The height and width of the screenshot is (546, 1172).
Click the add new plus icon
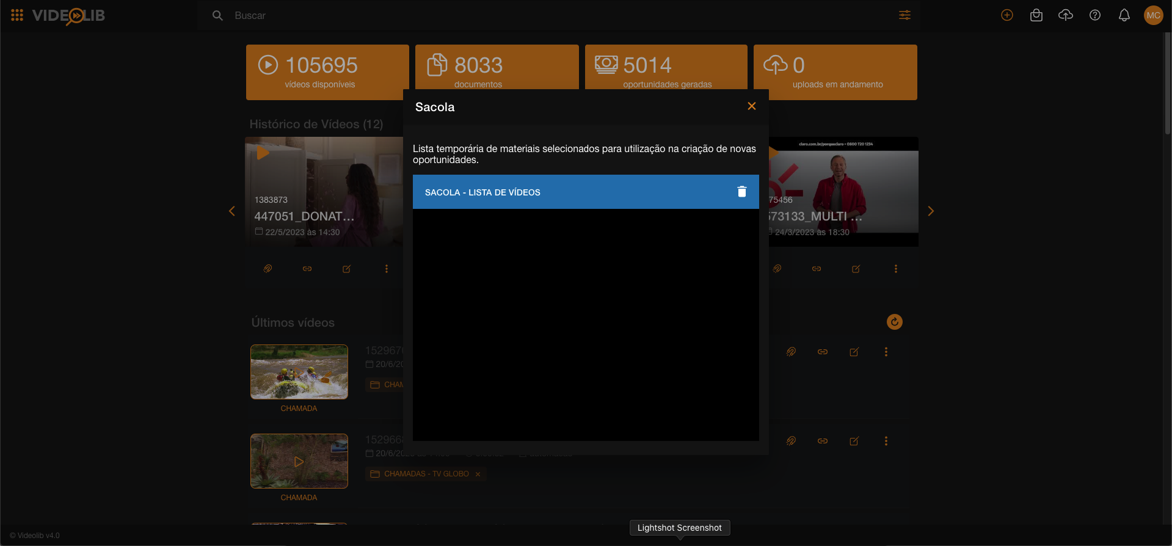point(1007,15)
